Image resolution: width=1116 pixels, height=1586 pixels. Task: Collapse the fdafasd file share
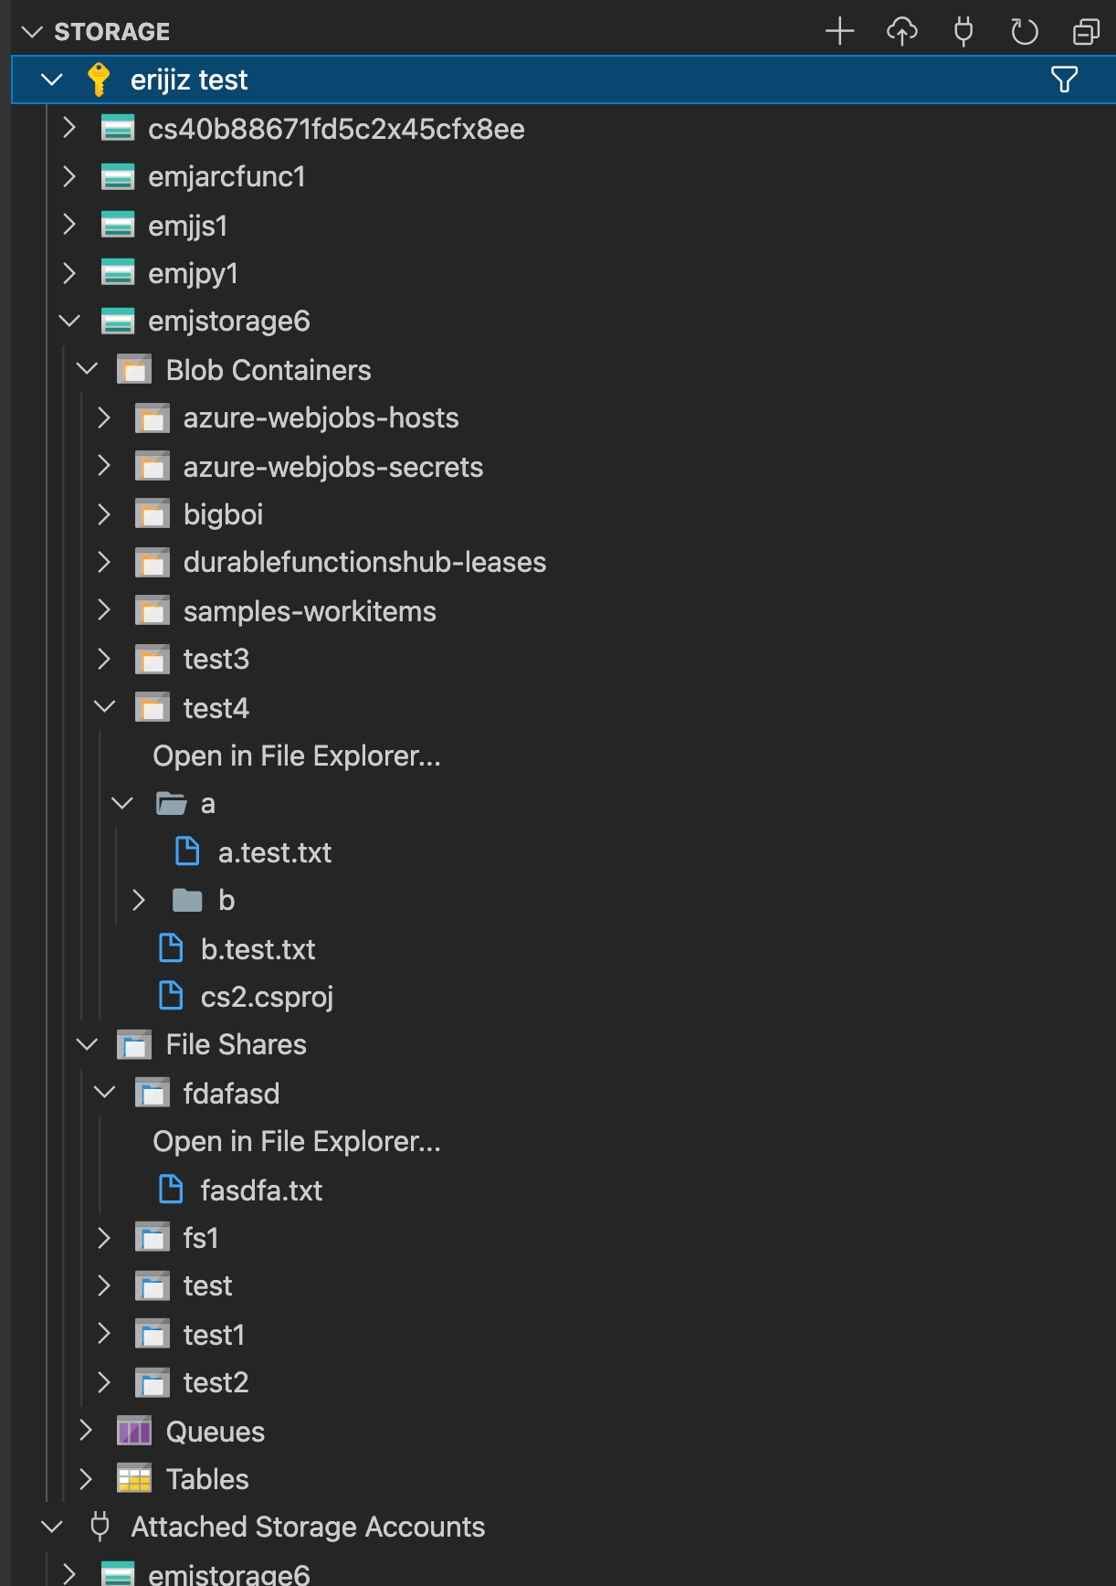[103, 1093]
